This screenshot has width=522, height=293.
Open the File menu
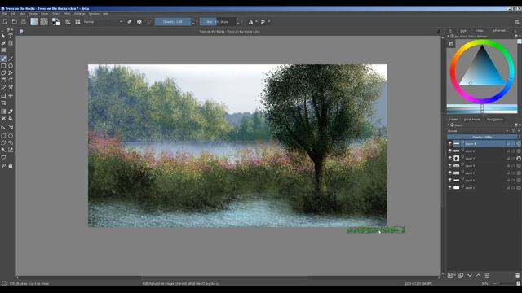coord(5,14)
